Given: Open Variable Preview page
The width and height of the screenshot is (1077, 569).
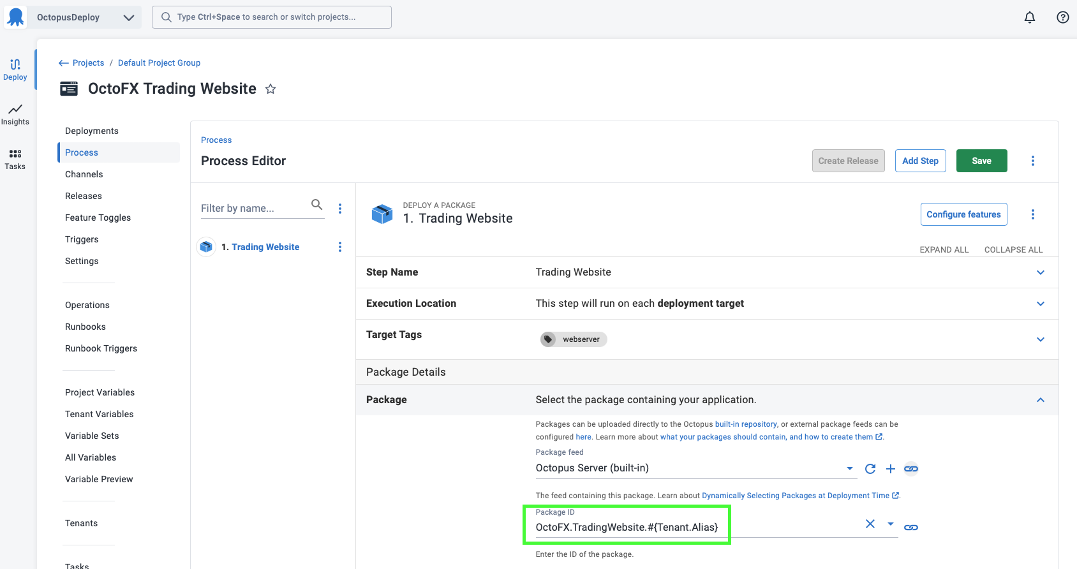Looking at the screenshot, I should 99,479.
